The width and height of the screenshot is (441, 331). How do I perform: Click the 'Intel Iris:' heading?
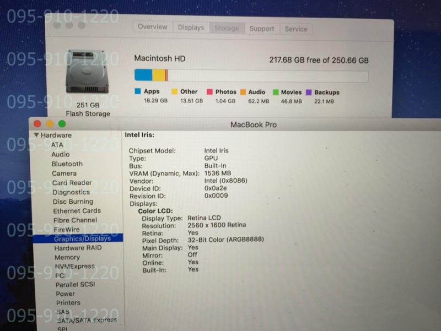click(x=139, y=135)
